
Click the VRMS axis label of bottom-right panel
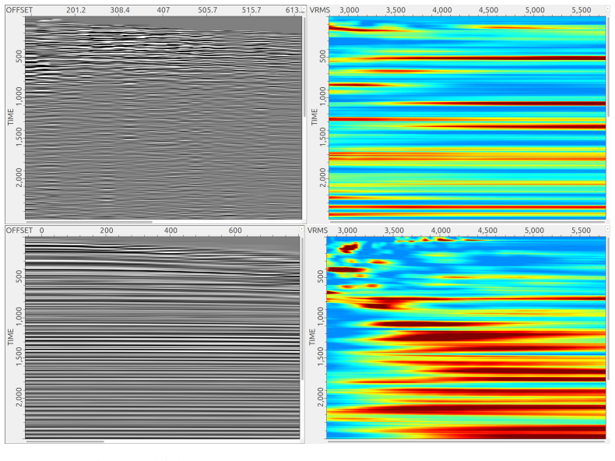pyautogui.click(x=318, y=230)
